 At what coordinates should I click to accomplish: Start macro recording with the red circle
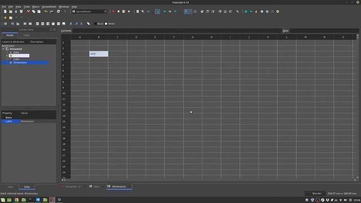point(113,11)
